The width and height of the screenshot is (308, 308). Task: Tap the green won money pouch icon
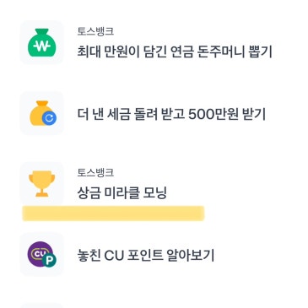(x=42, y=42)
